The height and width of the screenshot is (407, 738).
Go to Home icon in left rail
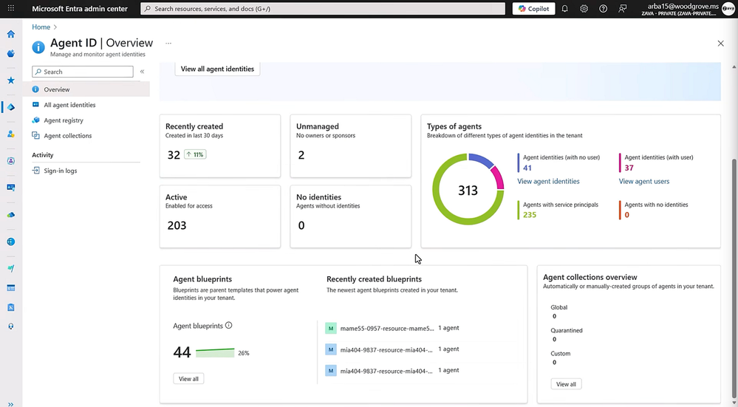tap(11, 34)
